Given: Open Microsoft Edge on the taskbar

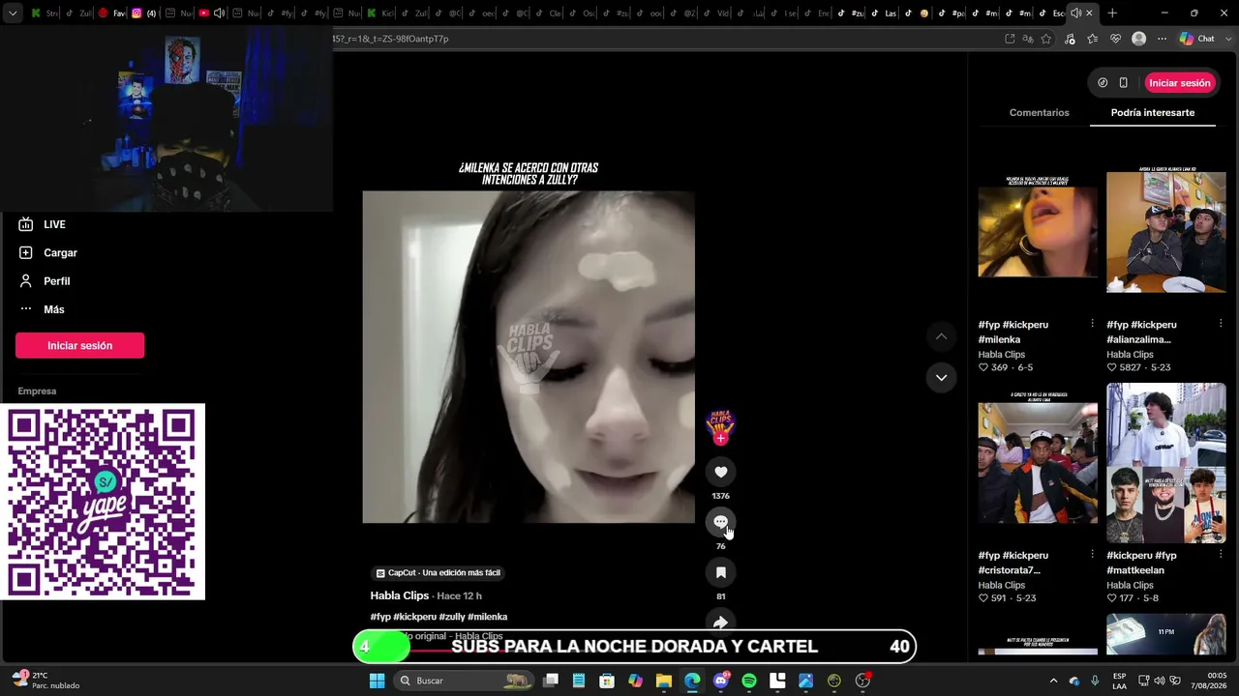Looking at the screenshot, I should point(692,681).
